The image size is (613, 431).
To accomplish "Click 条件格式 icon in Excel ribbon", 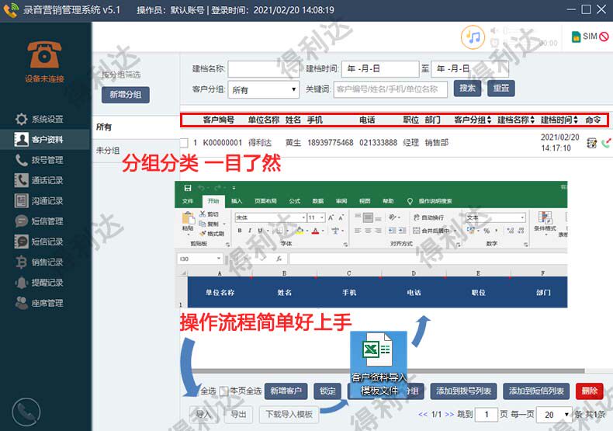I will pyautogui.click(x=545, y=221).
